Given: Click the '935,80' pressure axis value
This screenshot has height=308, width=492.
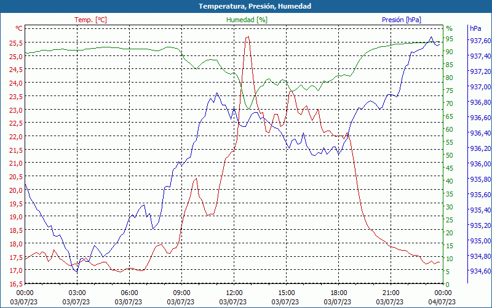Looking at the screenshot, I should click(x=480, y=179).
